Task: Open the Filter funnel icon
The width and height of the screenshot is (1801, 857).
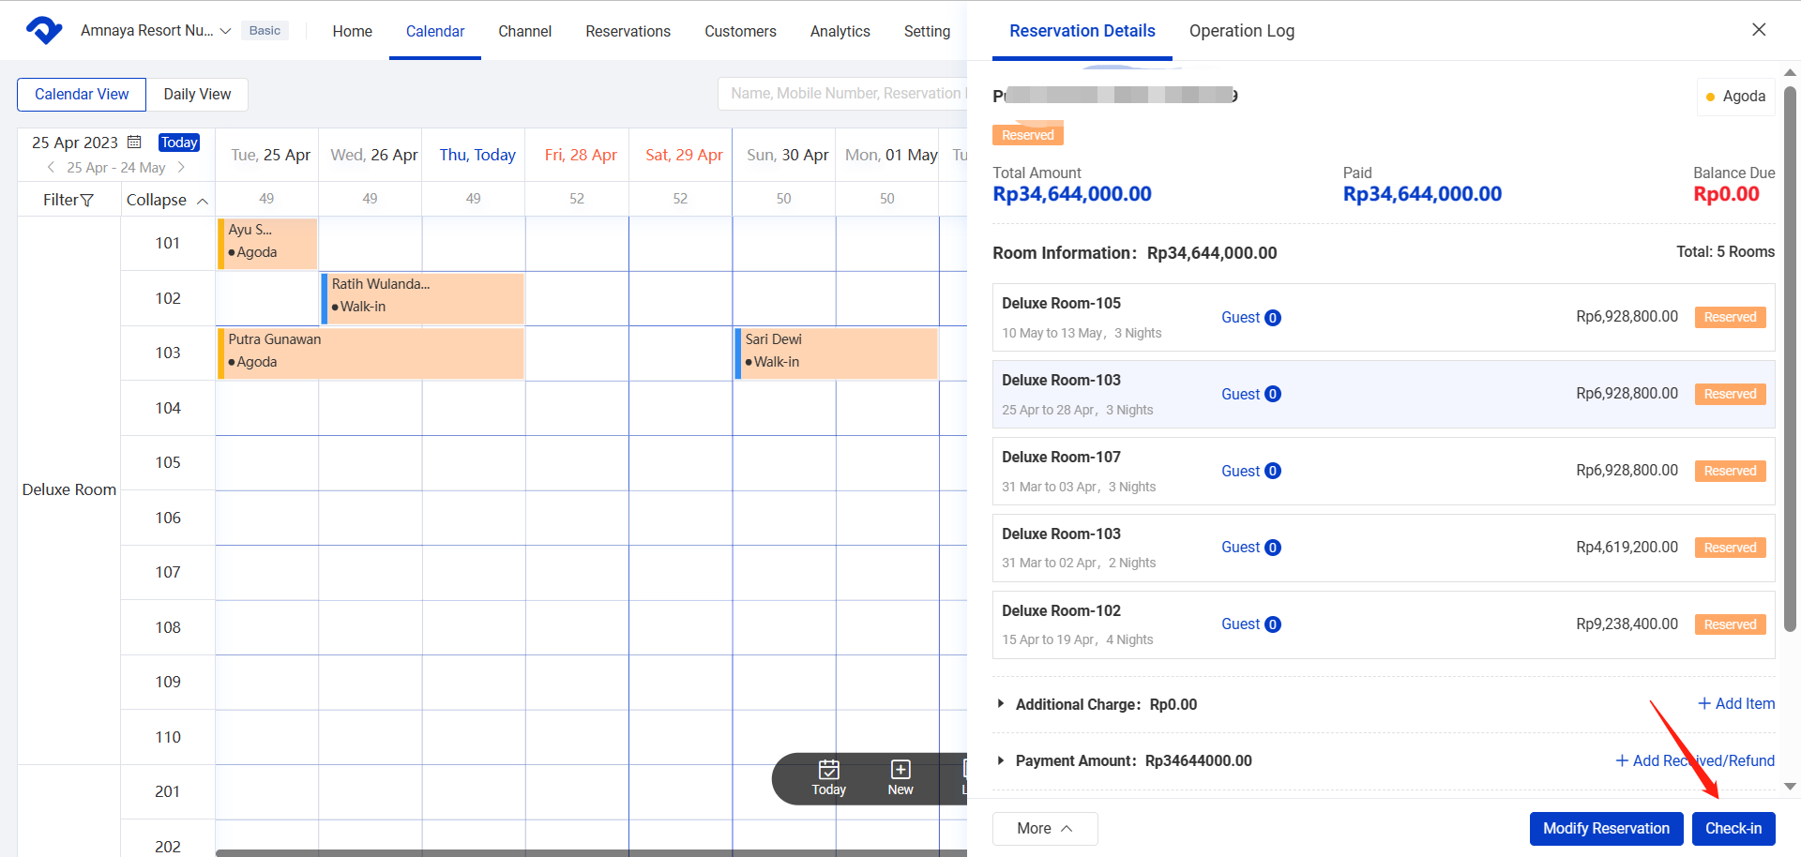Action: click(87, 200)
